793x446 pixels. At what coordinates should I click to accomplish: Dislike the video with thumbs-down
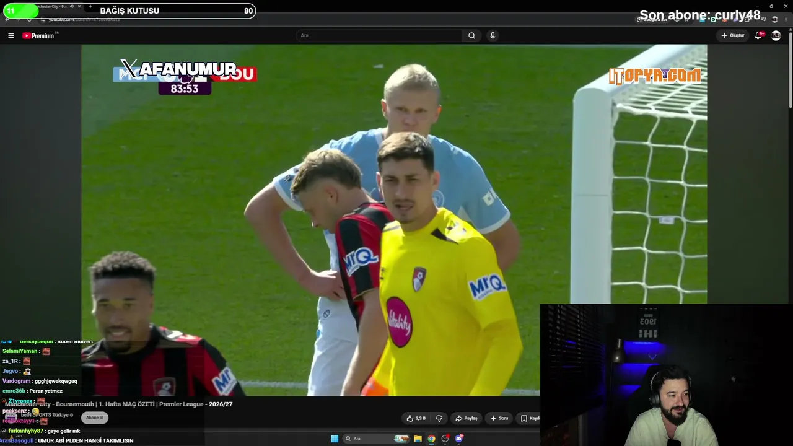439,418
